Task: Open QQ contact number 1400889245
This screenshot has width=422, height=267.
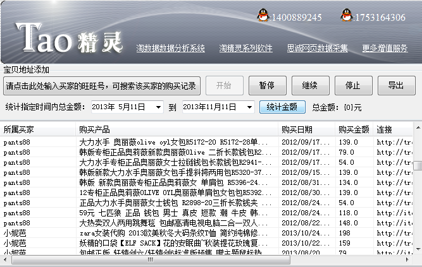Action: (x=297, y=18)
